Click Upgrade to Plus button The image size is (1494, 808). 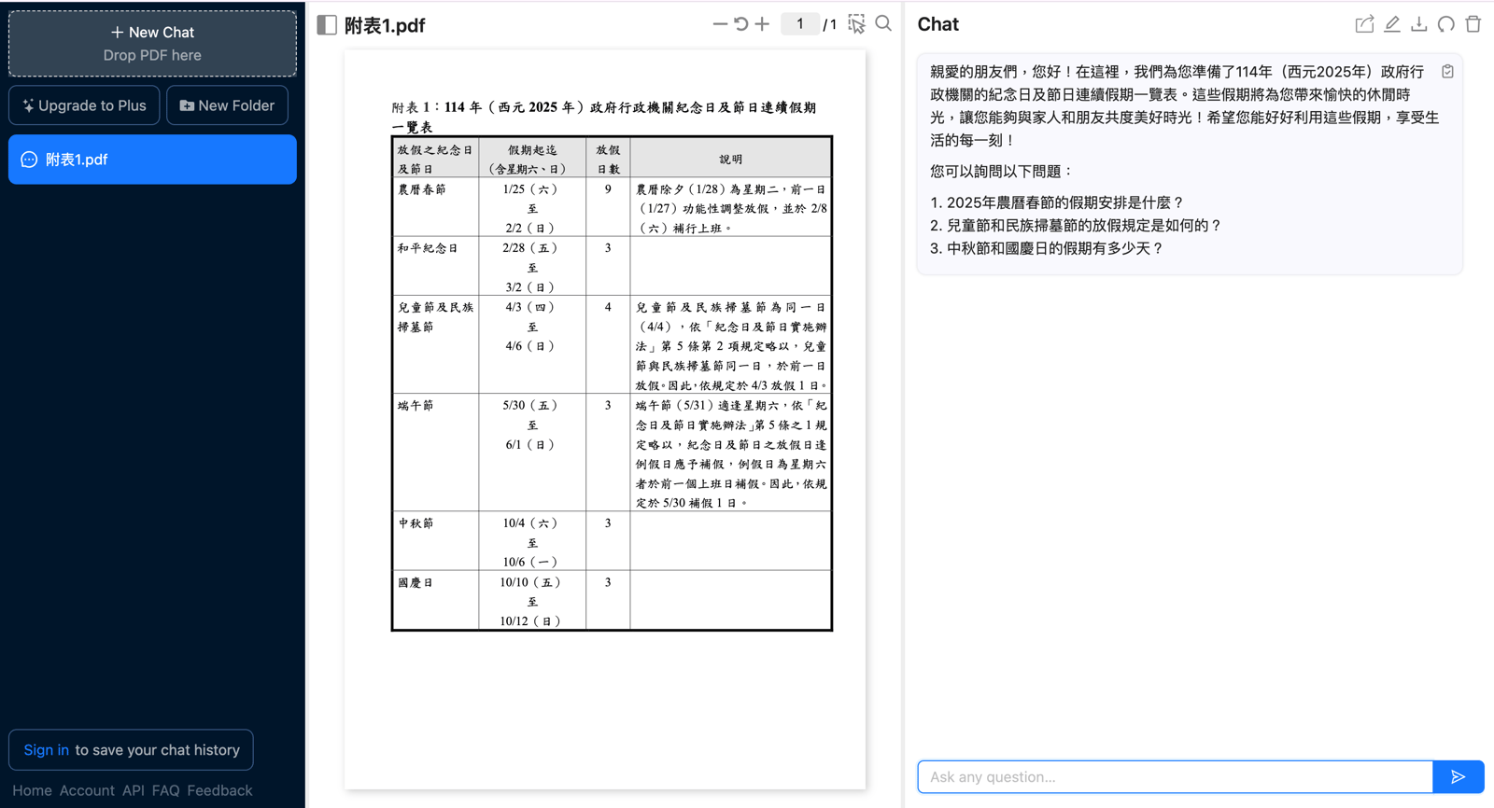click(84, 105)
